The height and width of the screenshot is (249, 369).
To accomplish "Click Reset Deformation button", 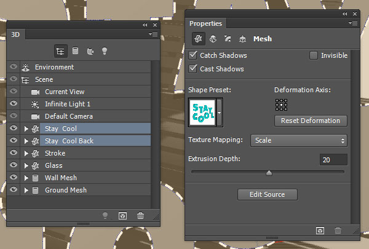I will tap(311, 121).
